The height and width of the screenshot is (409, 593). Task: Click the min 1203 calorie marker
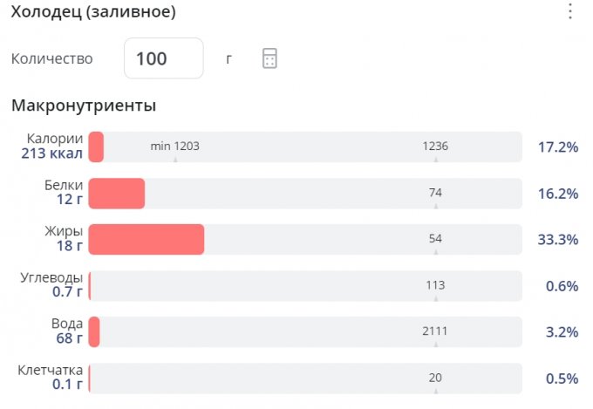174,147
